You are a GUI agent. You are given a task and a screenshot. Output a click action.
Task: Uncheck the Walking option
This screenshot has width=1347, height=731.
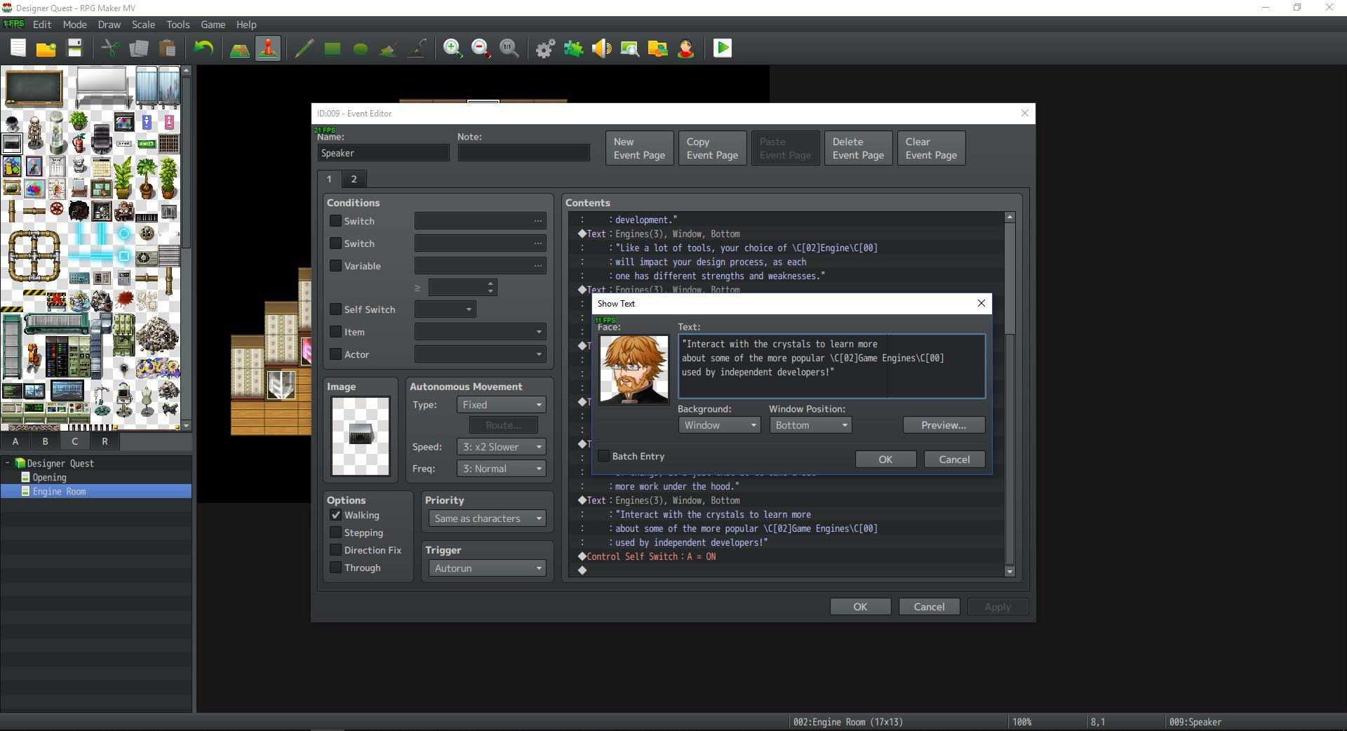tap(336, 515)
